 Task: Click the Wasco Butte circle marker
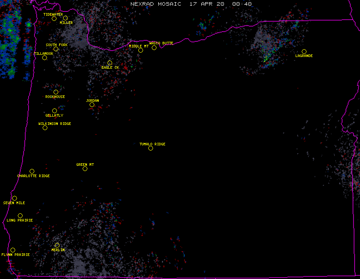[x=154, y=48]
